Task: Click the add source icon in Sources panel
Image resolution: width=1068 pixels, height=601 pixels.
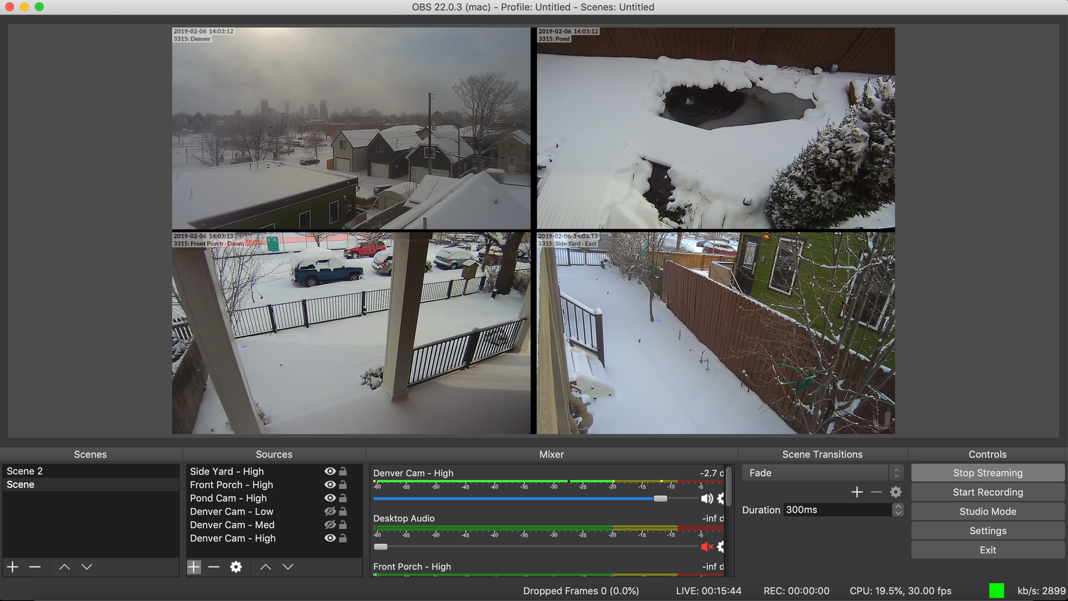Action: coord(194,565)
